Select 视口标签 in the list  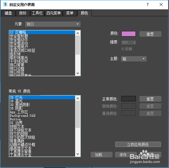(x=42, y=72)
